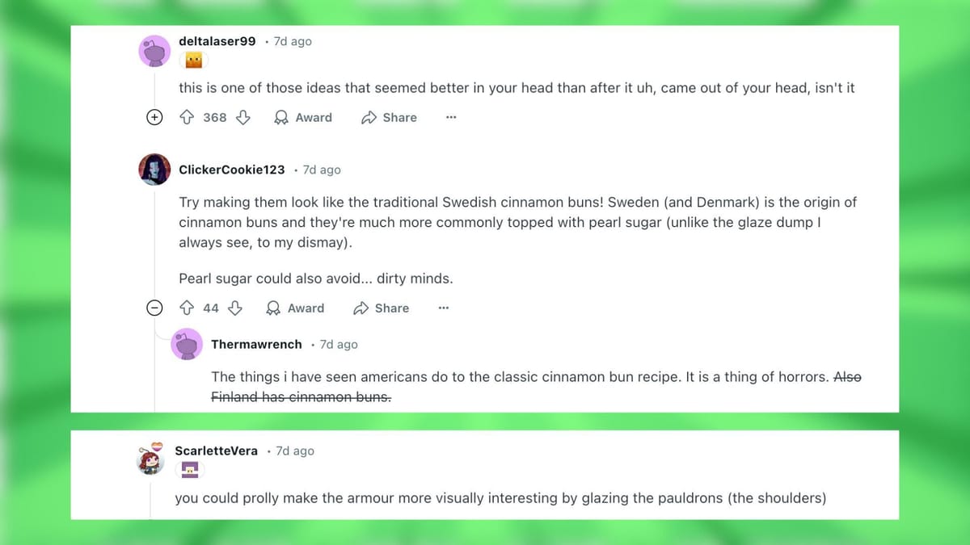Open ScarletteVera's user profile
This screenshot has width=970, height=545.
point(216,451)
